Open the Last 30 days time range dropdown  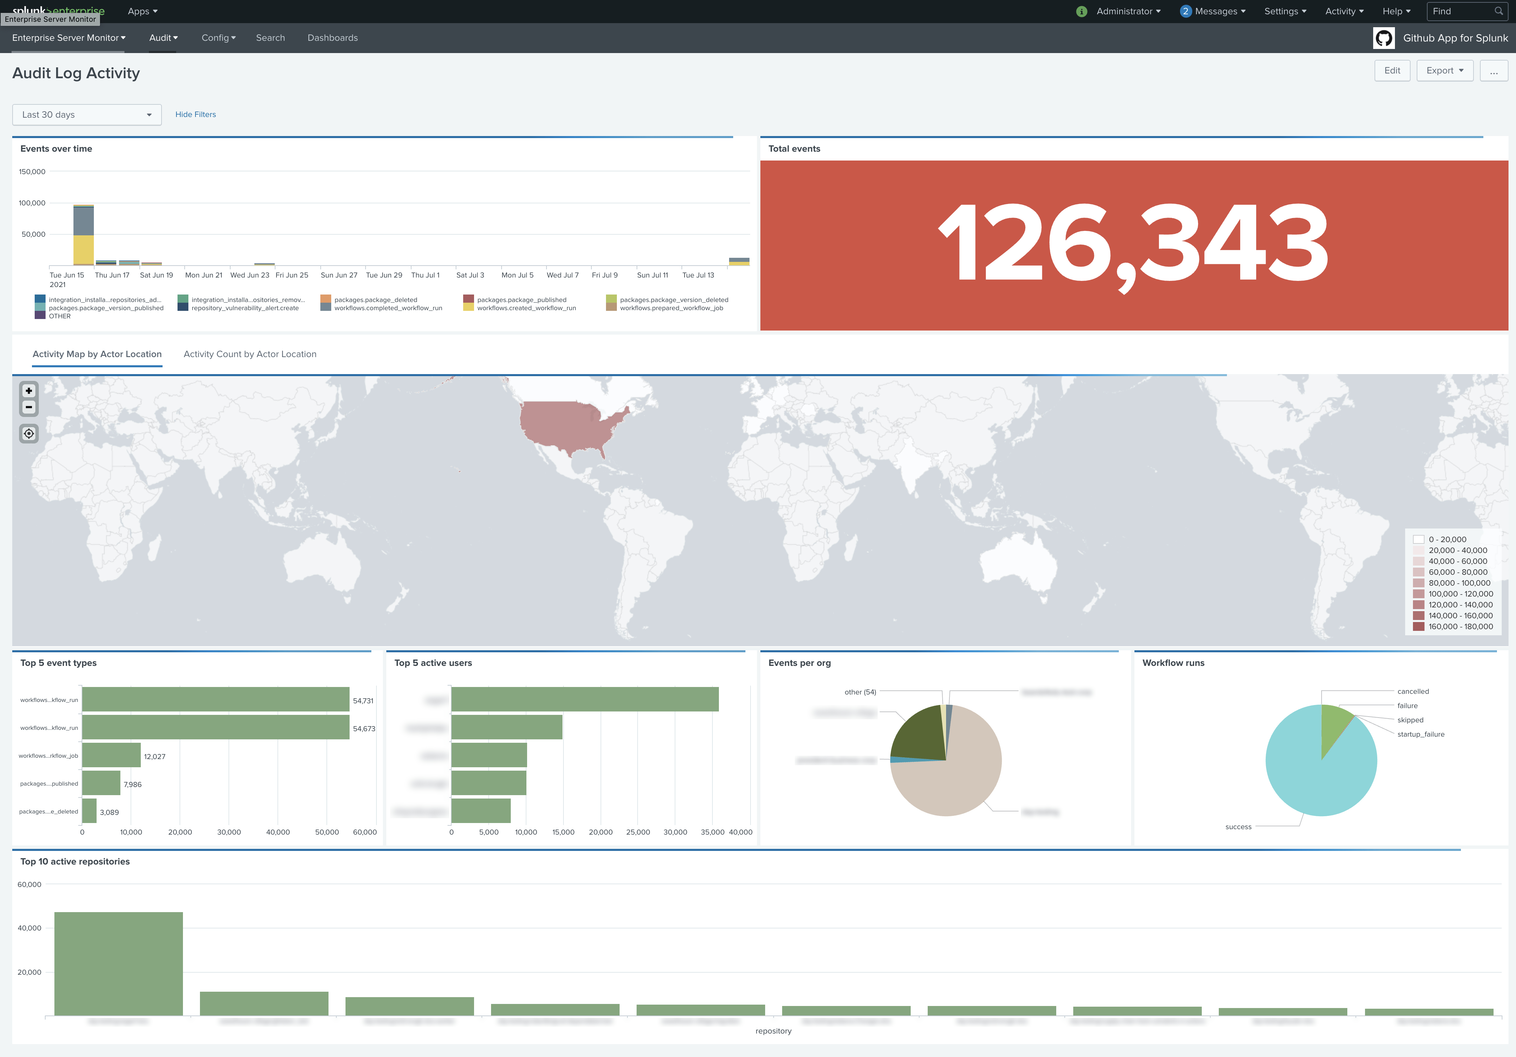86,115
